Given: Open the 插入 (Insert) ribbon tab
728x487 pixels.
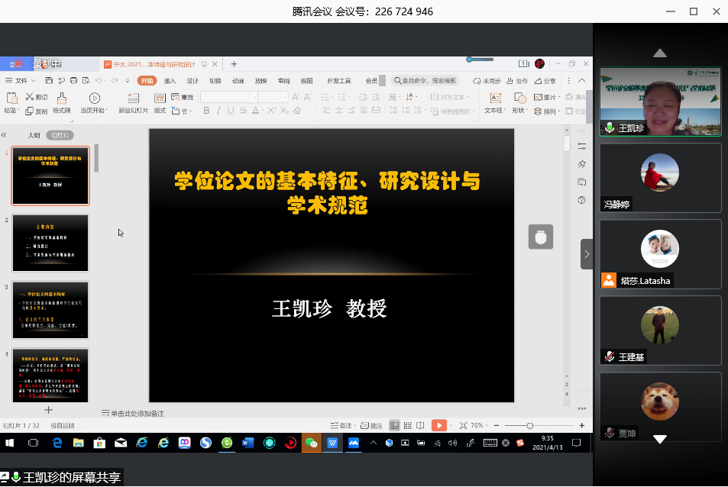Looking at the screenshot, I should click(x=170, y=80).
